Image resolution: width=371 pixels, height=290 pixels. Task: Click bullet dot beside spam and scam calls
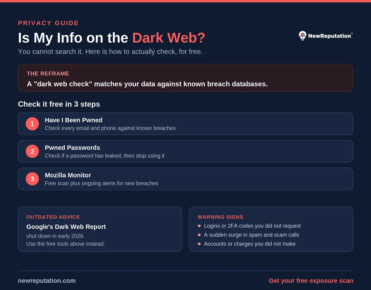199,235
